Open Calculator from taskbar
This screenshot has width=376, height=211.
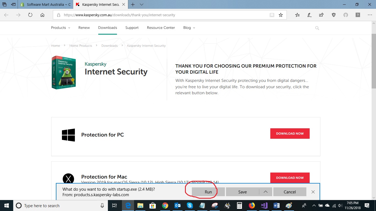pyautogui.click(x=239, y=206)
